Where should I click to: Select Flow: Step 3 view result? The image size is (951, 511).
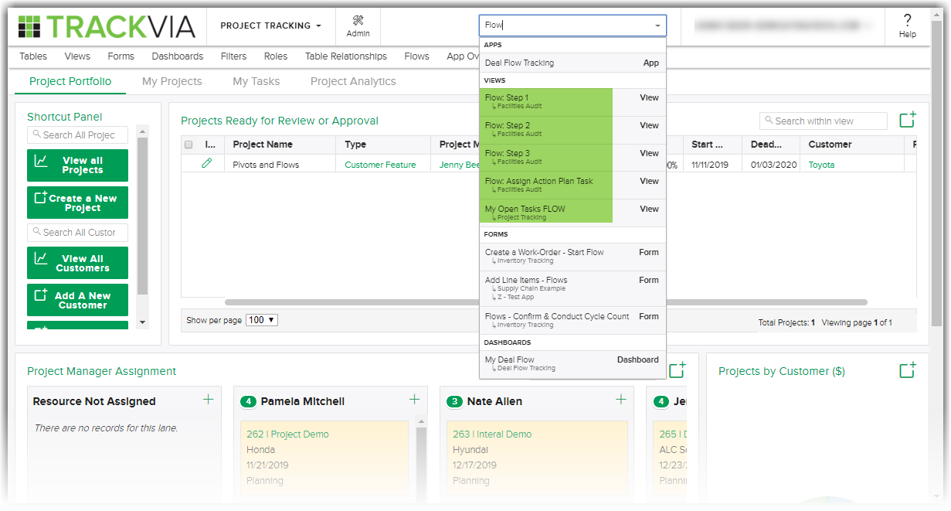tap(572, 157)
